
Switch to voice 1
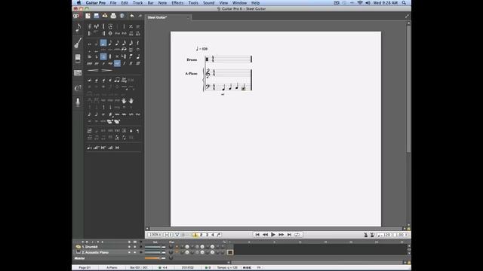tap(195, 235)
